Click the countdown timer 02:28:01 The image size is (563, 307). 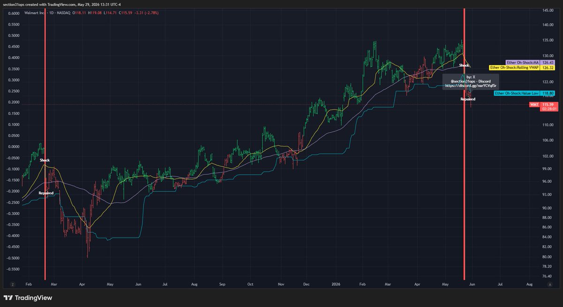549,109
